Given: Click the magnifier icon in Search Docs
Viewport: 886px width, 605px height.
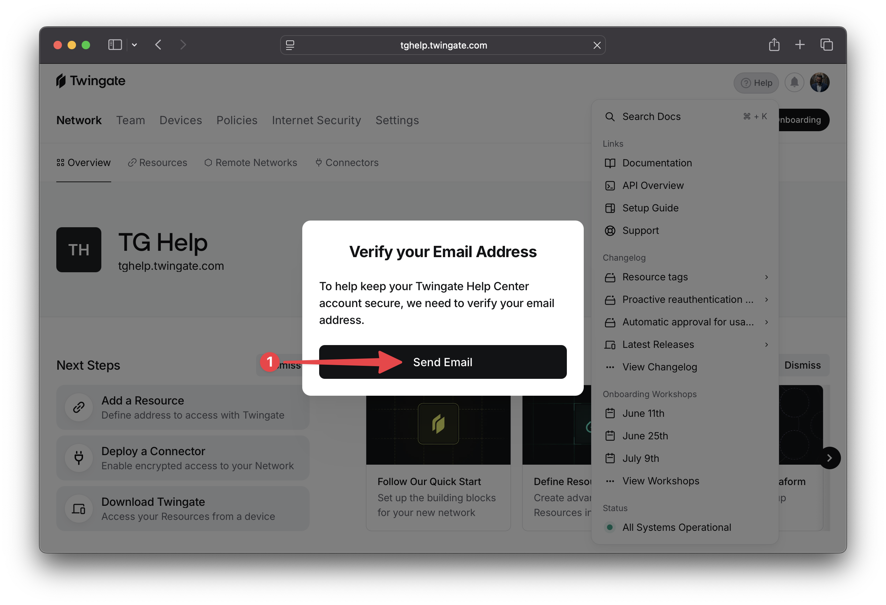Looking at the screenshot, I should (610, 117).
